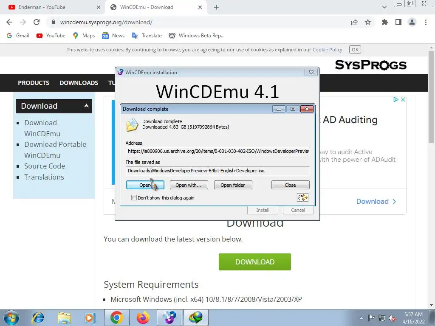Open Windows Media Player from taskbar
Image resolution: width=435 pixels, height=326 pixels.
coord(90,318)
